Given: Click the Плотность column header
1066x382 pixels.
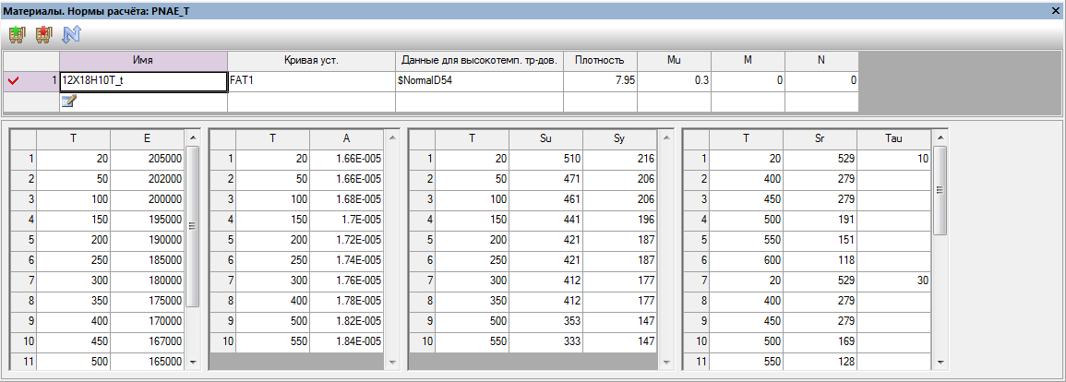Looking at the screenshot, I should [x=600, y=60].
